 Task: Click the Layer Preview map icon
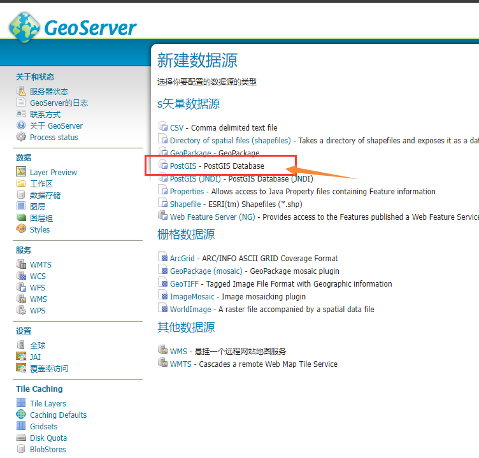click(x=21, y=172)
